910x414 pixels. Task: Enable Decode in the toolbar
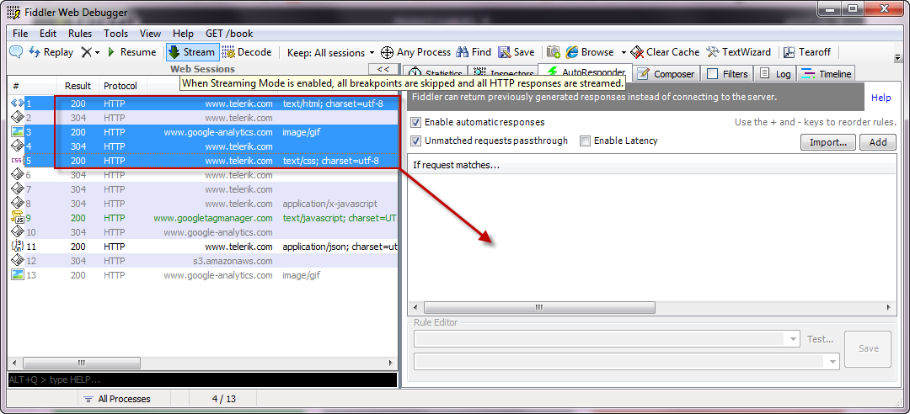pyautogui.click(x=247, y=52)
